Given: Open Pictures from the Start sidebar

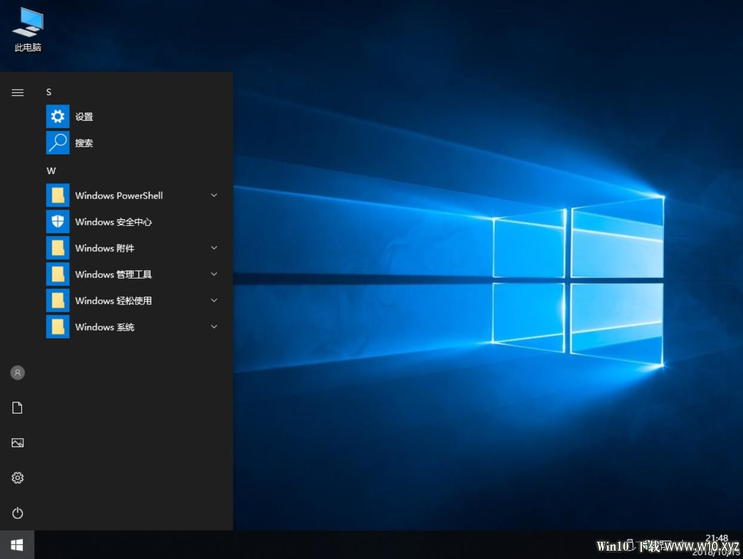Looking at the screenshot, I should point(17,443).
